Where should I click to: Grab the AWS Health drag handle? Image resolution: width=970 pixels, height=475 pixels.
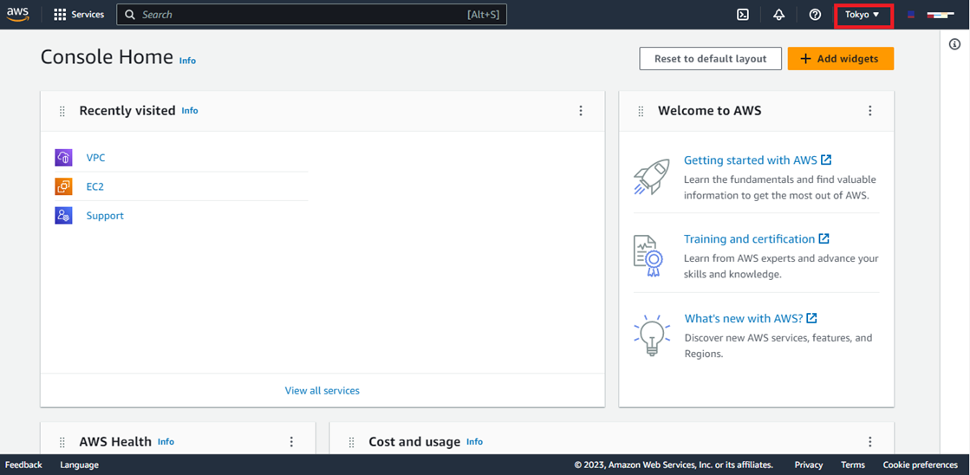[x=62, y=442]
